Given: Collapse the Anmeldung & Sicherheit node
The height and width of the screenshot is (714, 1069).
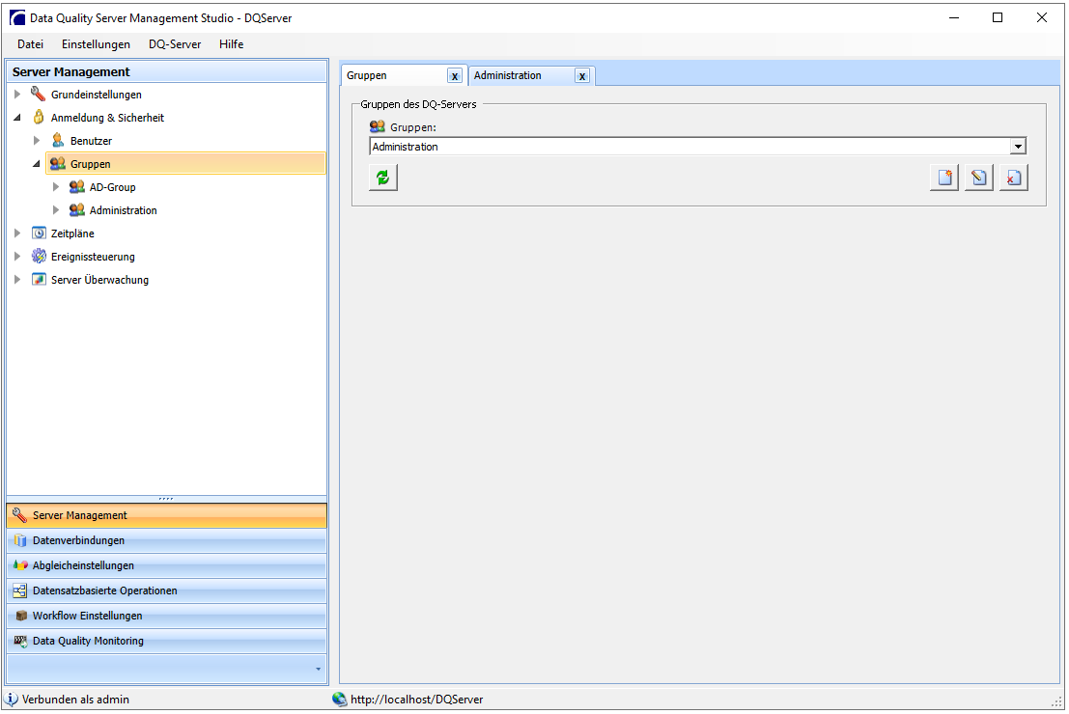Looking at the screenshot, I should (x=17, y=117).
